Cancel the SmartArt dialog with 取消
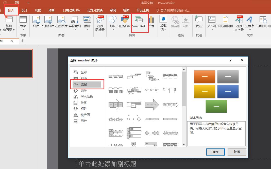 (236, 152)
